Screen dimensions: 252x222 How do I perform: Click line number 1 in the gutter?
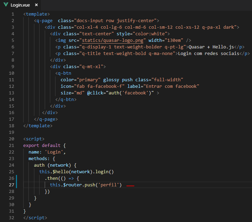tap(13, 14)
